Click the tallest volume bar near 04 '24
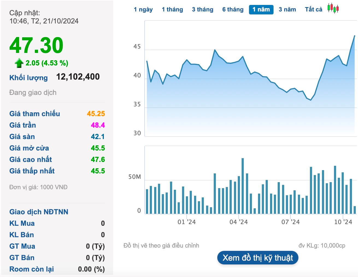The image size is (358, 277). click(x=243, y=186)
